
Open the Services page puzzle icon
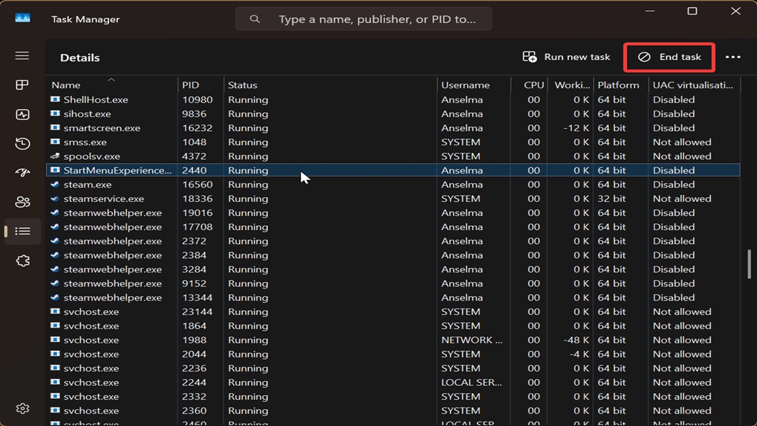click(x=23, y=261)
